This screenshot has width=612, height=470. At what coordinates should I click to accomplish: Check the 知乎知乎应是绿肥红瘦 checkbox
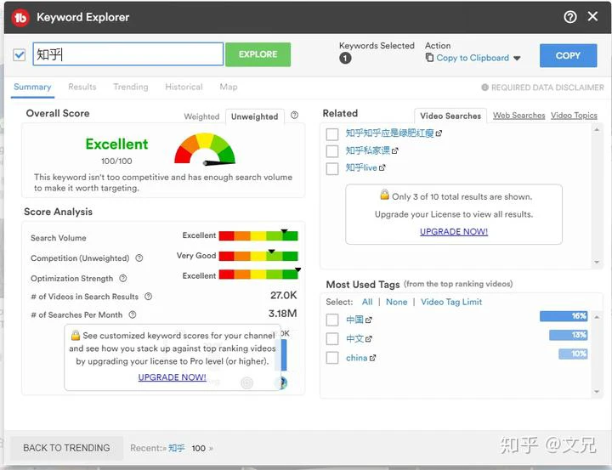(332, 134)
